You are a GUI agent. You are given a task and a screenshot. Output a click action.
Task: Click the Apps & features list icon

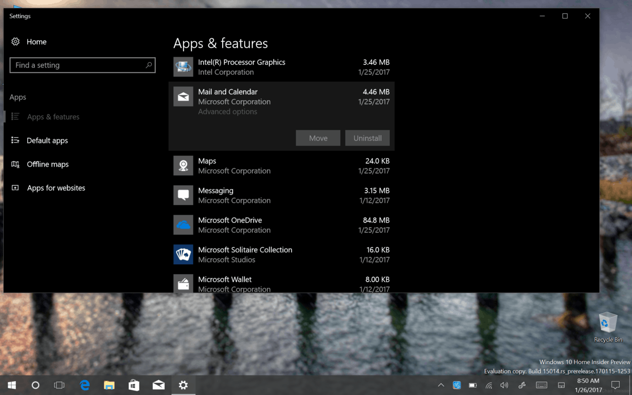click(15, 117)
